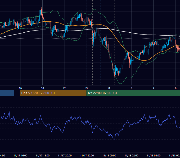This screenshot has height=158, width=180.
Task: Click the 2 hour label on price chart
Action: [131, 88]
